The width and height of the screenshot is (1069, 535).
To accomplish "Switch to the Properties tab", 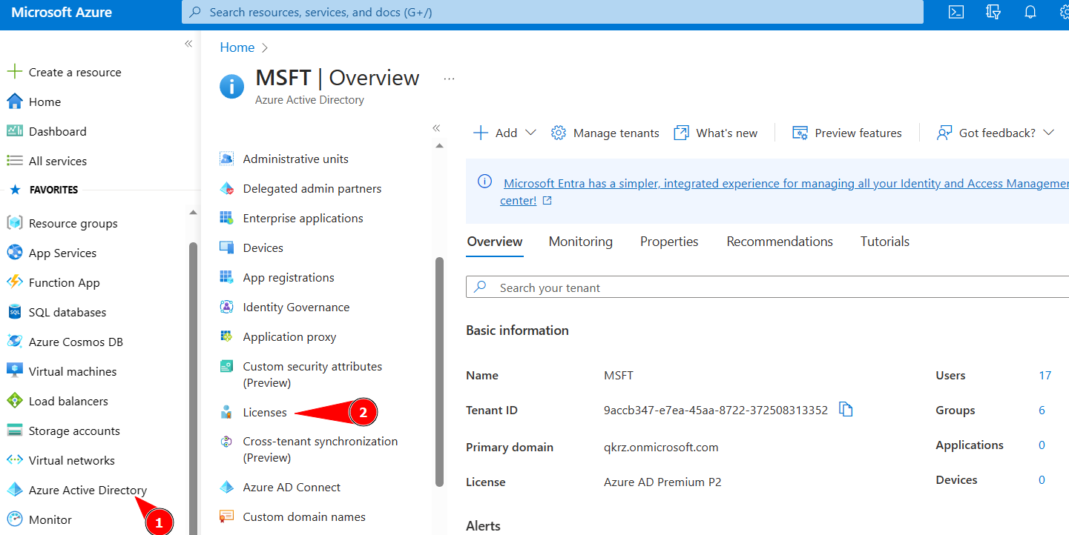I will point(669,242).
